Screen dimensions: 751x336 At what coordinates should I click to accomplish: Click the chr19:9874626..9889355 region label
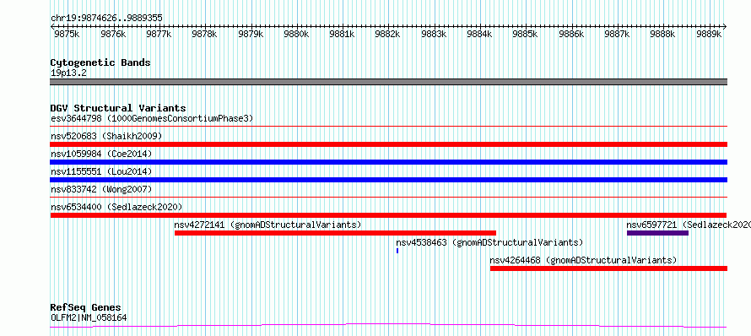click(106, 19)
